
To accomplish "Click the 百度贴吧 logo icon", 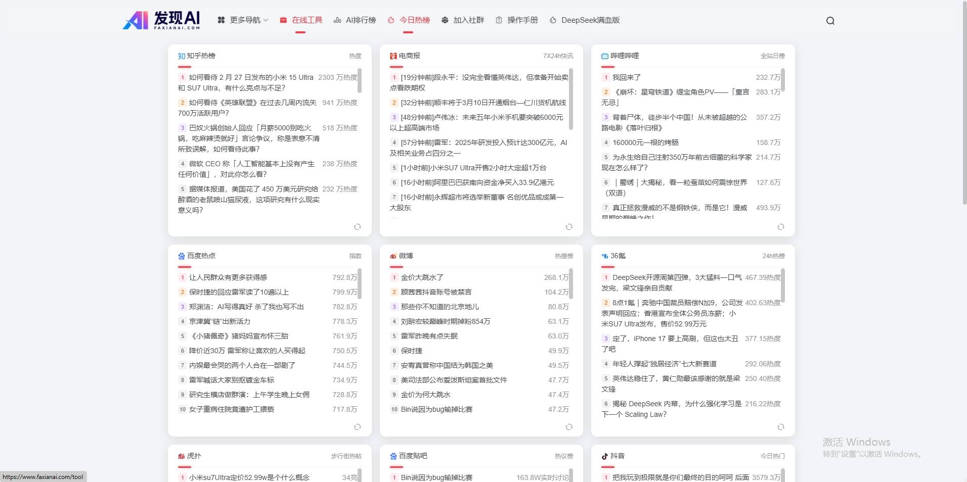I will 393,456.
